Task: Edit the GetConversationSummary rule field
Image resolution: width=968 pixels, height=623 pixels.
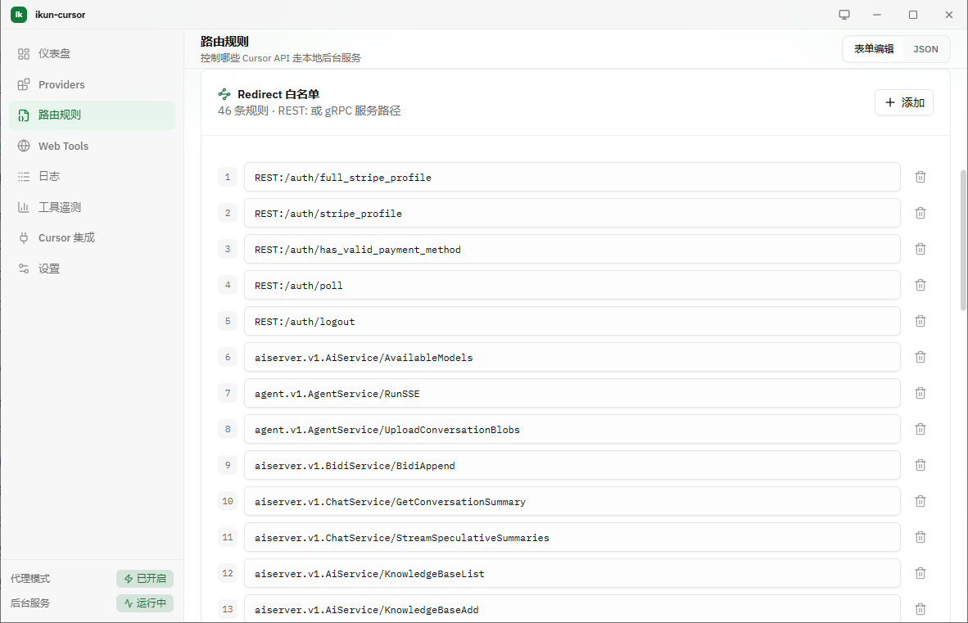Action: pos(572,502)
